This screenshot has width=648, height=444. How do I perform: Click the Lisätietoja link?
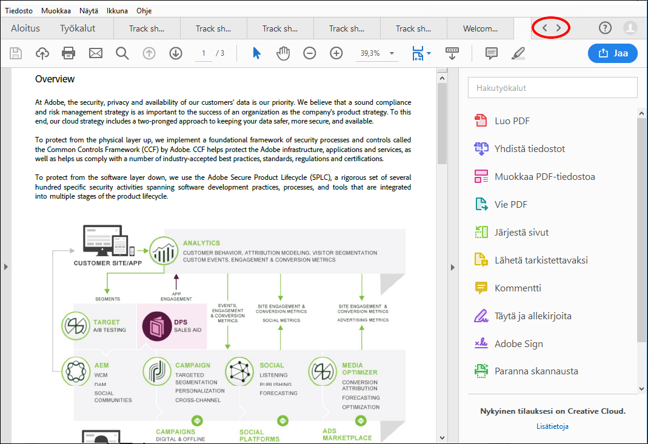(552, 426)
